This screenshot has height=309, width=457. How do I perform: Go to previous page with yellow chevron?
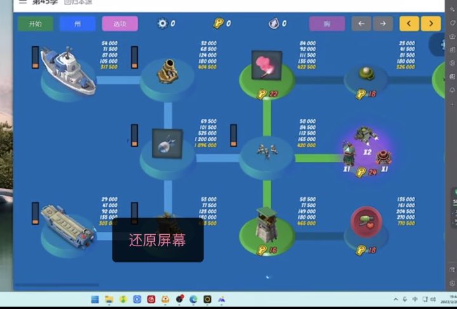[409, 23]
